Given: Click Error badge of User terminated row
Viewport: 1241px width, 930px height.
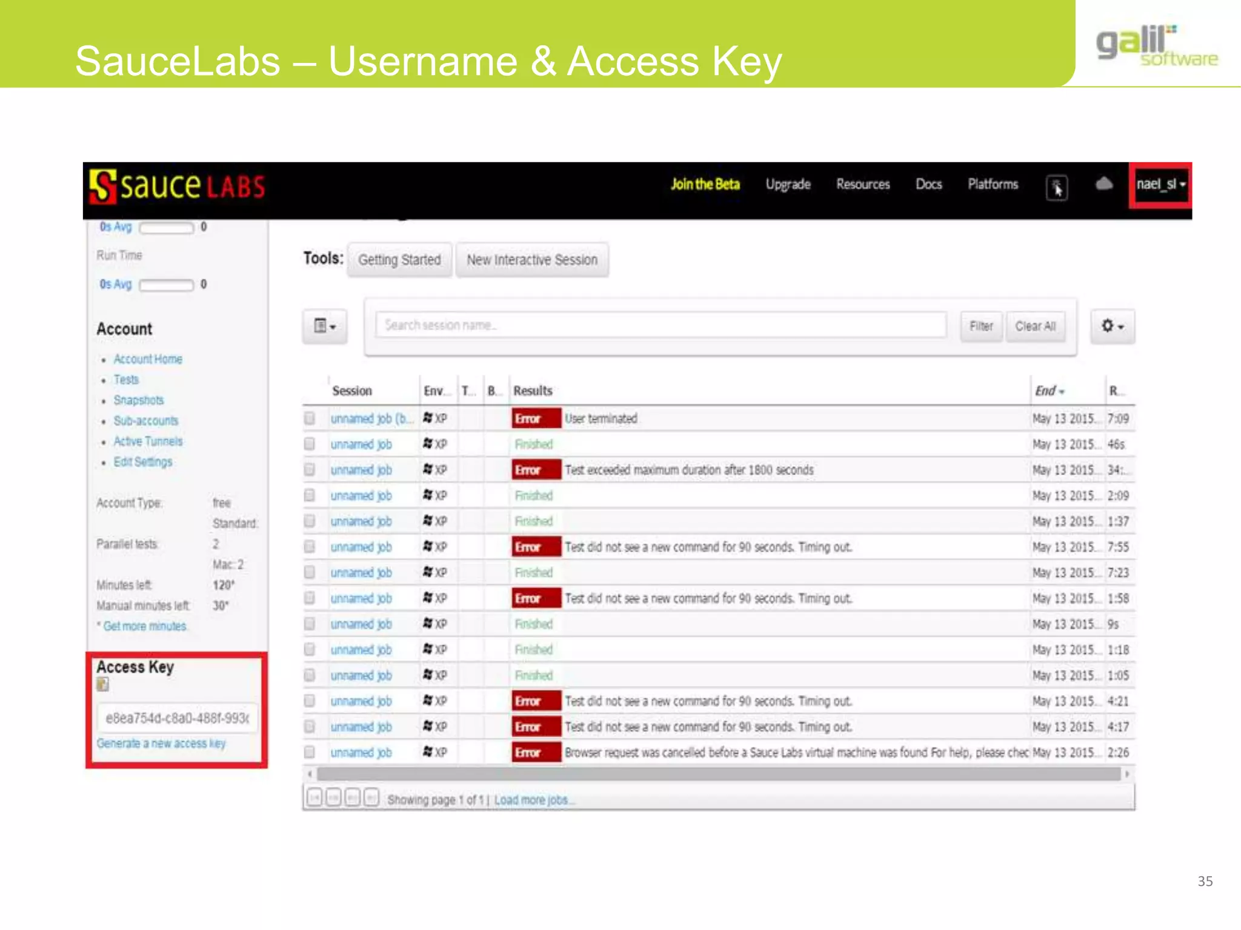Looking at the screenshot, I should (x=536, y=418).
